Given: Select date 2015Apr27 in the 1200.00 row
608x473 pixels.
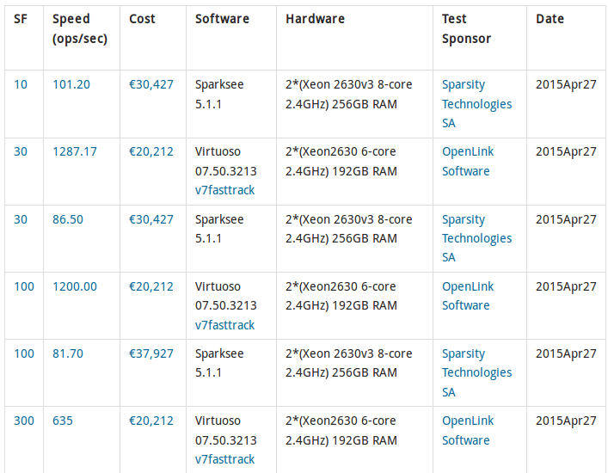Looking at the screenshot, I should [x=566, y=286].
